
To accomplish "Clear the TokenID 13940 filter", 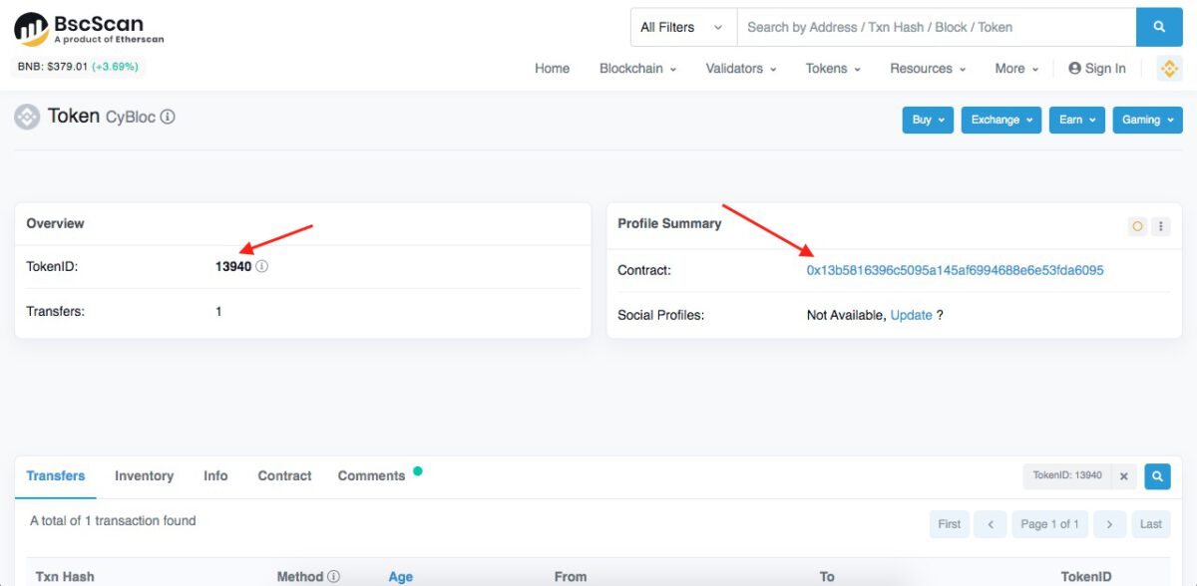I will pos(1123,476).
